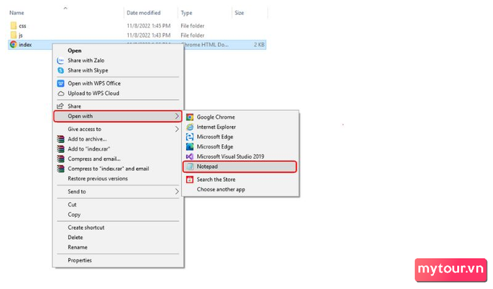Click the Share arrow icon
493x289 pixels.
click(61, 106)
